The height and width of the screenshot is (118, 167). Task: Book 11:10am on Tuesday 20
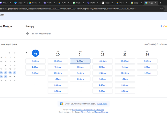58,67
